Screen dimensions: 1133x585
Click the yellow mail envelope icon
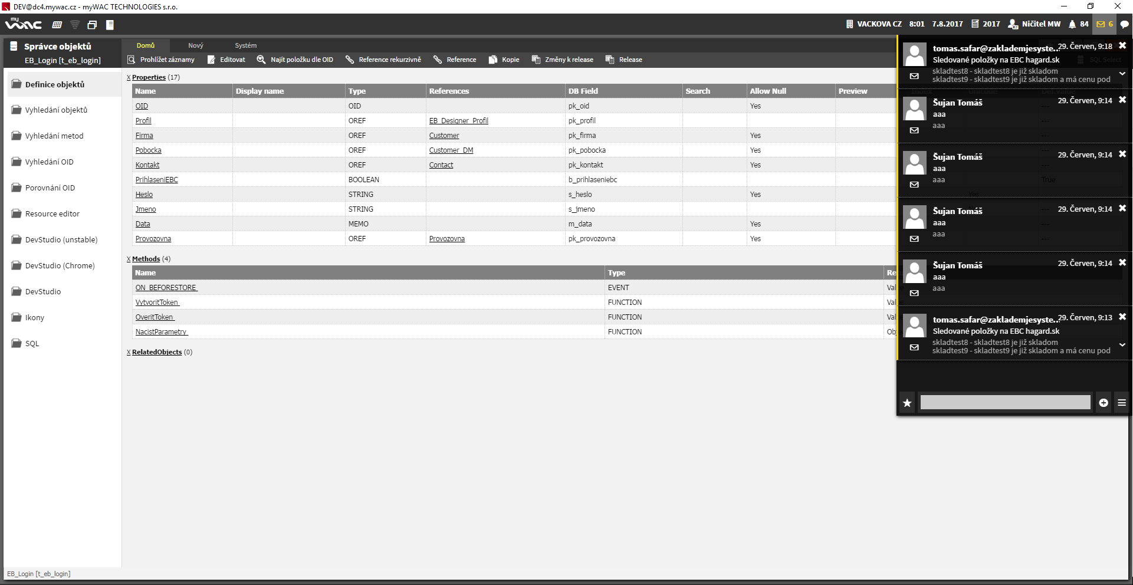click(x=1101, y=24)
